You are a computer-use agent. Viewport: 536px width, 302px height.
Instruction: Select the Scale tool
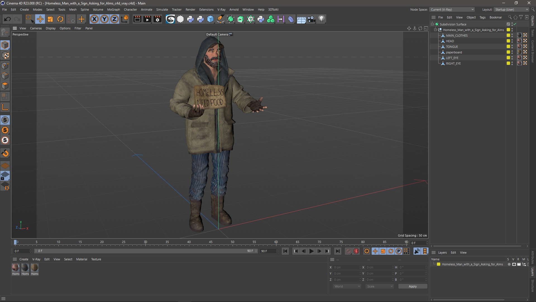click(50, 19)
